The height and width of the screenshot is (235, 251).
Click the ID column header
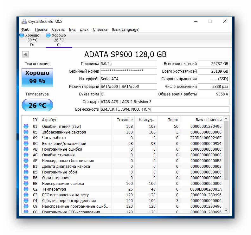pos(35,120)
